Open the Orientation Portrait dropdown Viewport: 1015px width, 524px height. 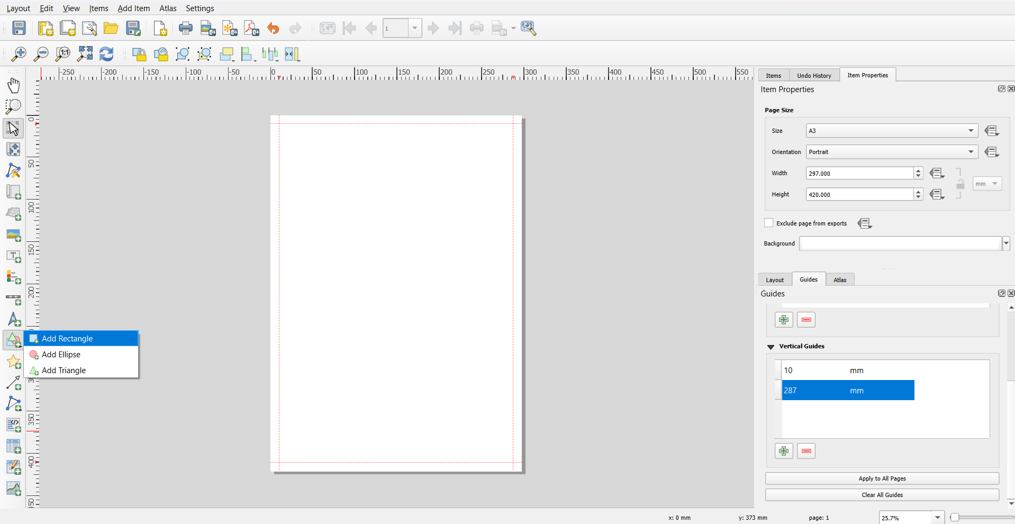[x=892, y=152]
